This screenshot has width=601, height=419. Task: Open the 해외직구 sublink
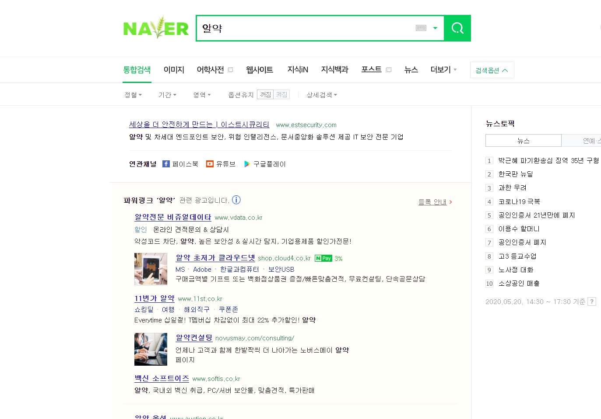197,309
